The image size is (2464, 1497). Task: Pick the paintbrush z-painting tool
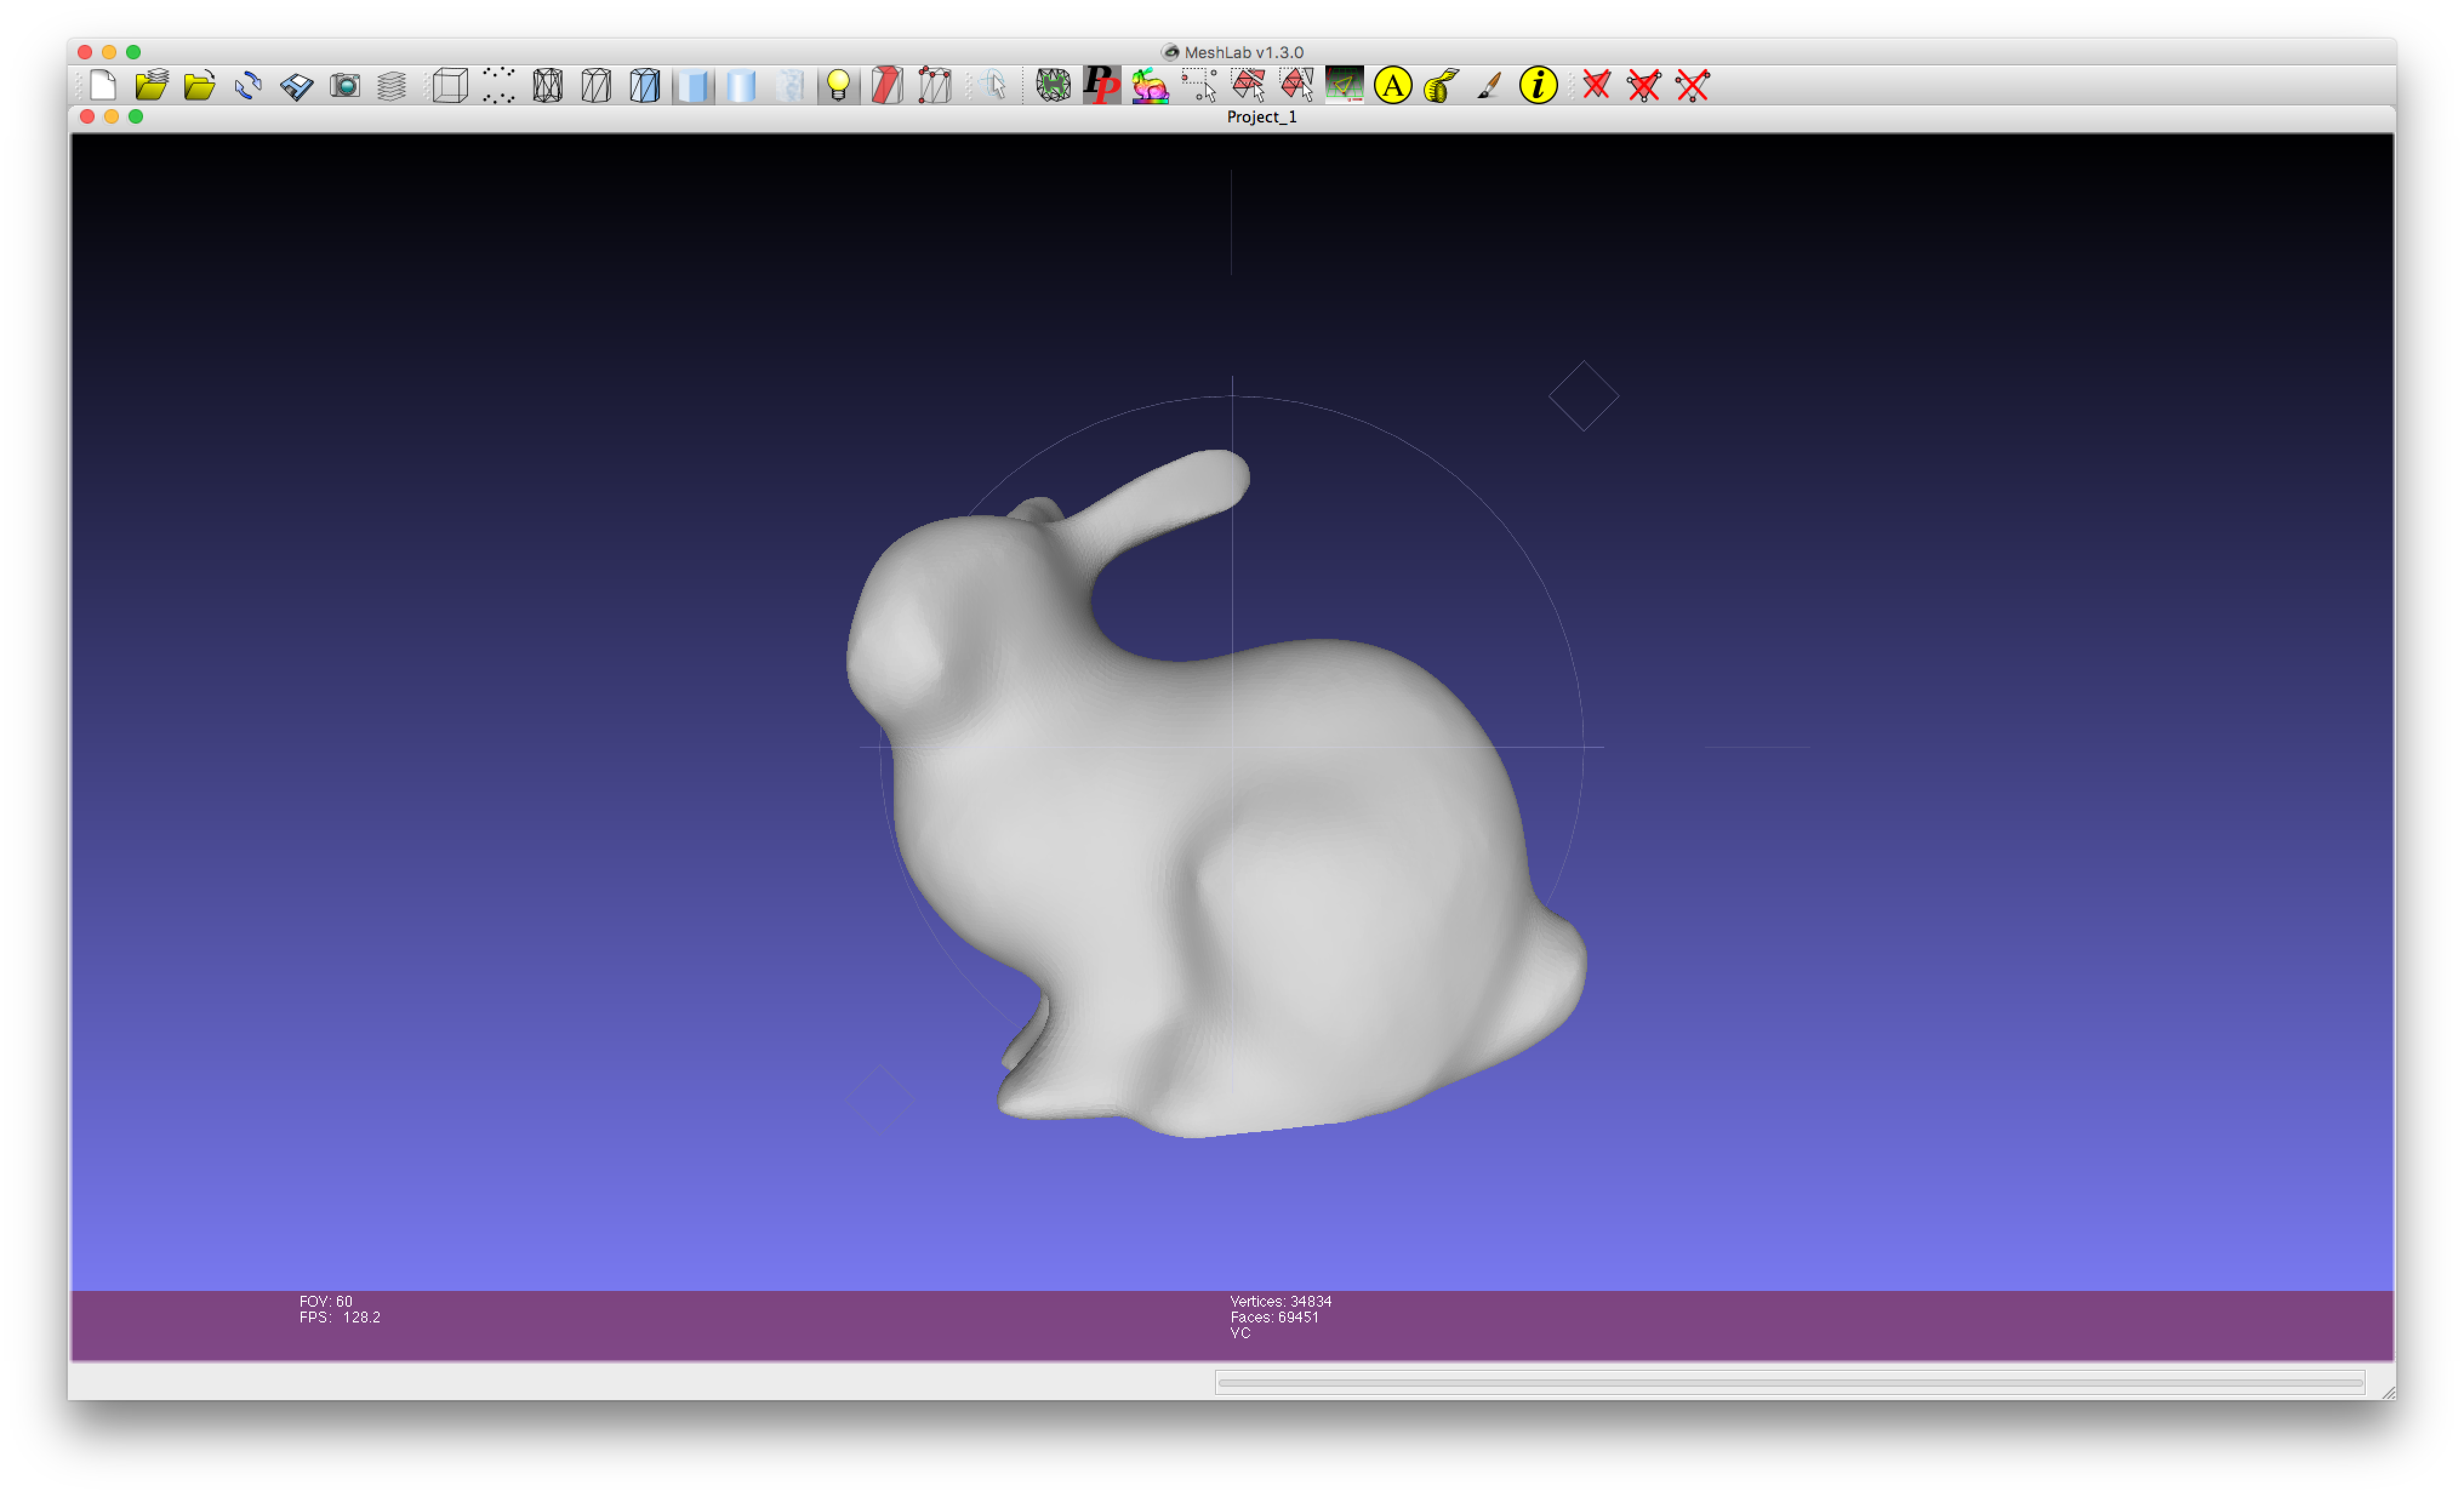1489,86
